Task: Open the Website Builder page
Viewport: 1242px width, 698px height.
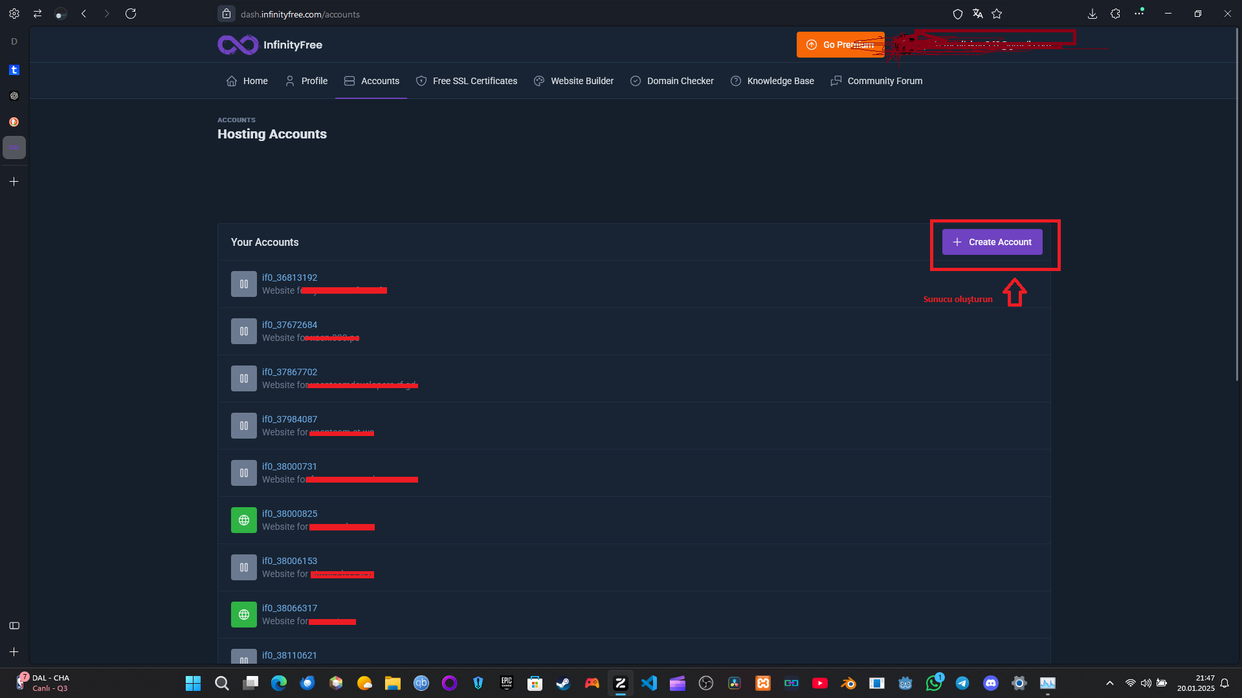Action: point(573,81)
